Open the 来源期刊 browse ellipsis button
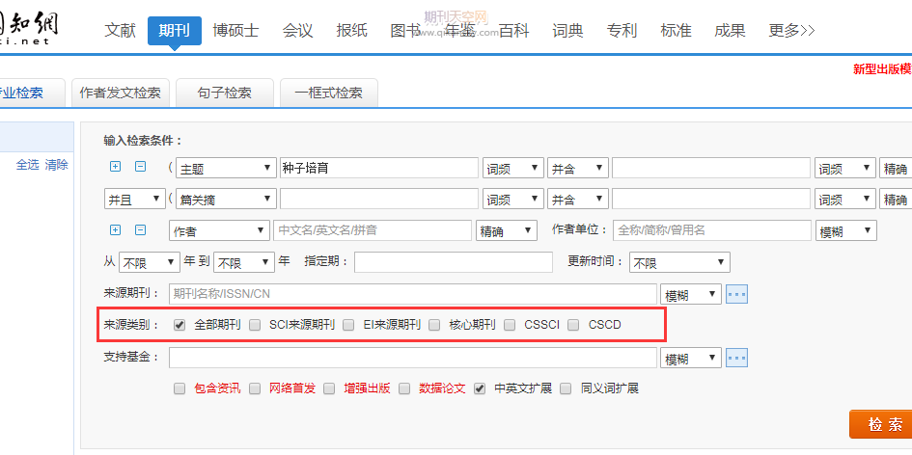The height and width of the screenshot is (455, 912). coord(737,294)
